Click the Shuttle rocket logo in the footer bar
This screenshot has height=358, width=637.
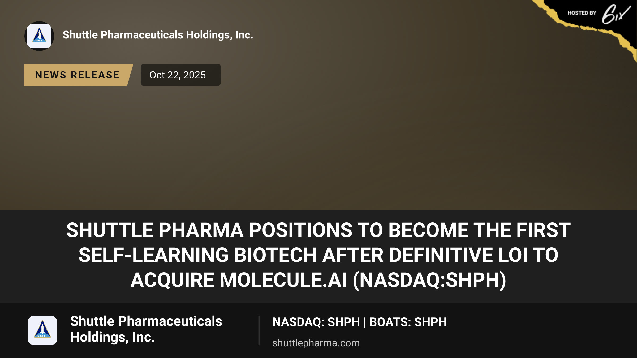(x=42, y=330)
